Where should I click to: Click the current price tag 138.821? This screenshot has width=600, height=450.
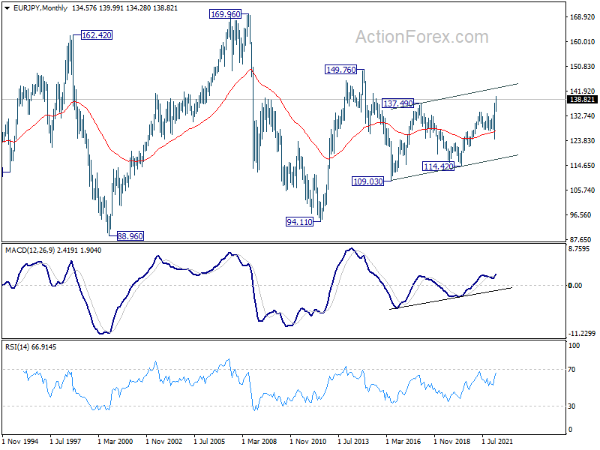coord(583,100)
